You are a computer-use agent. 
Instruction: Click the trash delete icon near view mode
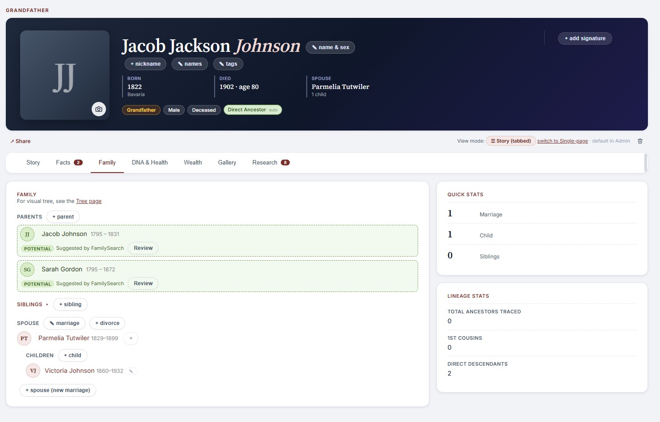point(640,141)
